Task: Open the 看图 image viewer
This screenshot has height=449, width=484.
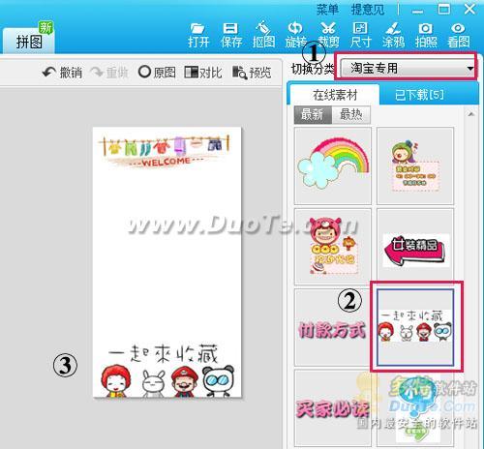Action: pos(458,35)
